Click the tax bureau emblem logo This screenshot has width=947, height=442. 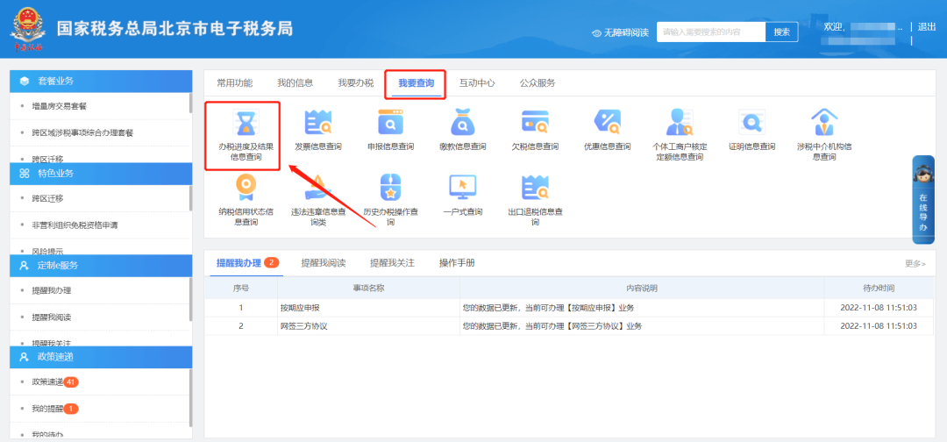tap(27, 28)
